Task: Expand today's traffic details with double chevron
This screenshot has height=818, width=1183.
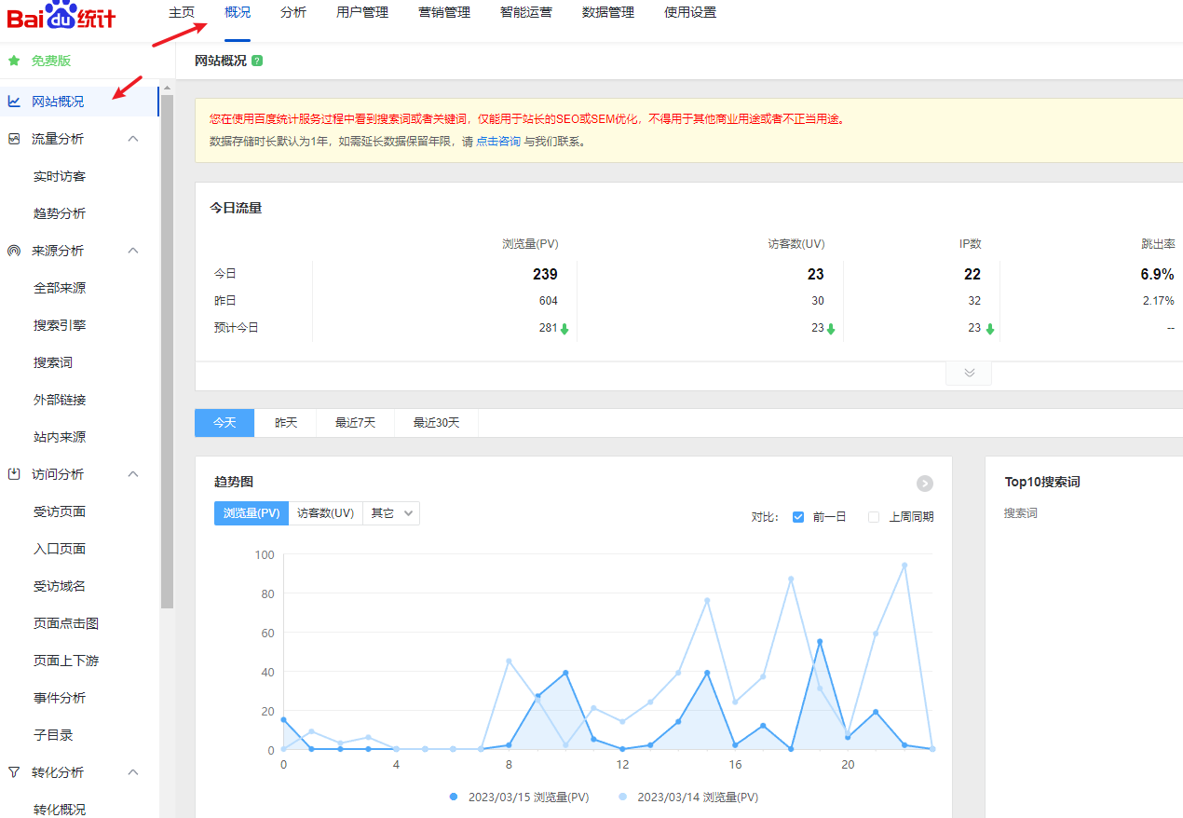Action: click(x=969, y=373)
